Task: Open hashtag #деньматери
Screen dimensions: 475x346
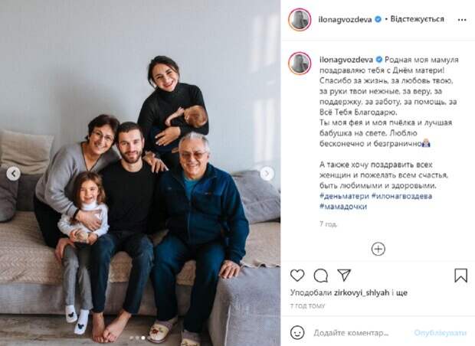Action: click(344, 196)
